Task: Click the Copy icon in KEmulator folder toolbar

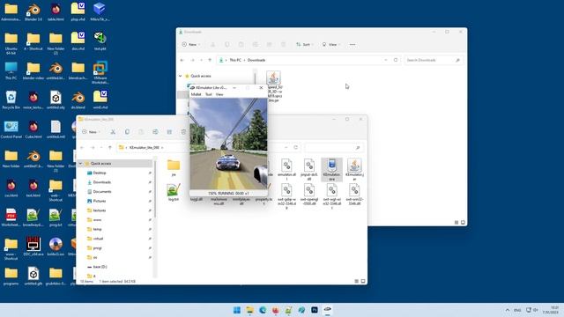Action: [x=127, y=132]
